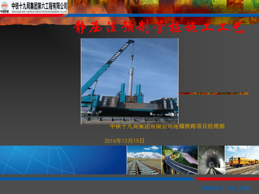Click the date text 2016年12月15日
This screenshot has width=259, height=194.
tap(124, 141)
